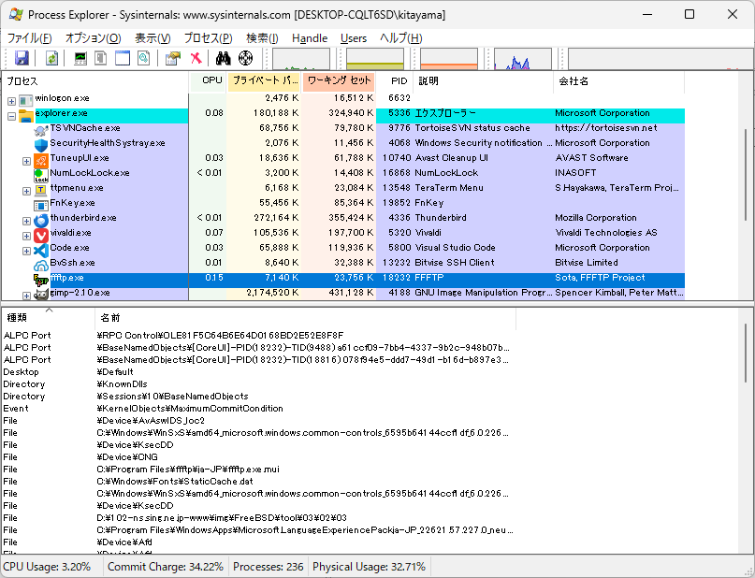
Task: Click the orange physical memory mini graph
Action: (x=449, y=59)
